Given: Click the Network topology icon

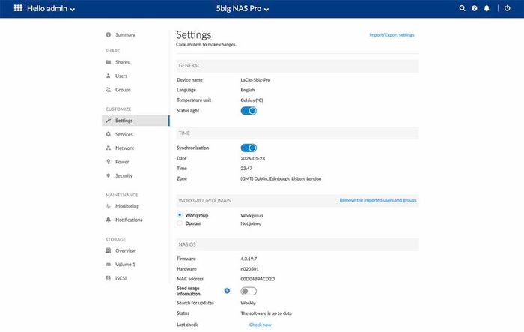Looking at the screenshot, I should (x=109, y=148).
